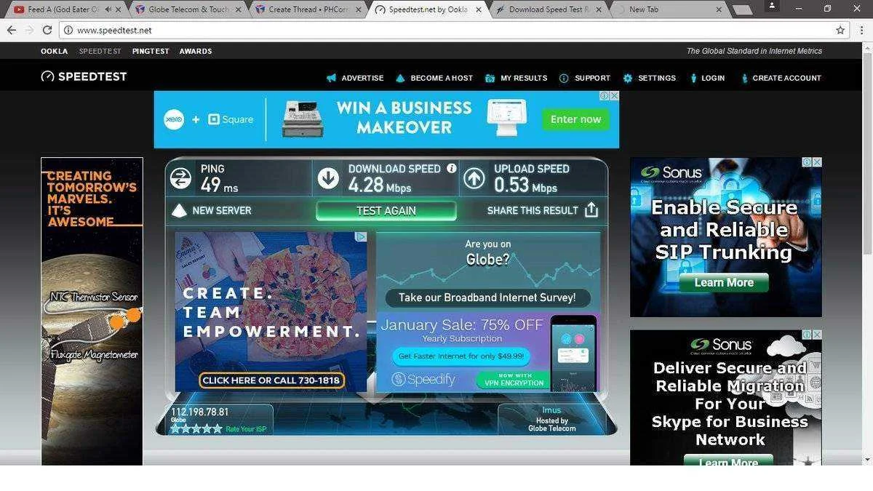Click the IP address 112.198.78.81
This screenshot has height=491, width=873.
click(x=200, y=412)
